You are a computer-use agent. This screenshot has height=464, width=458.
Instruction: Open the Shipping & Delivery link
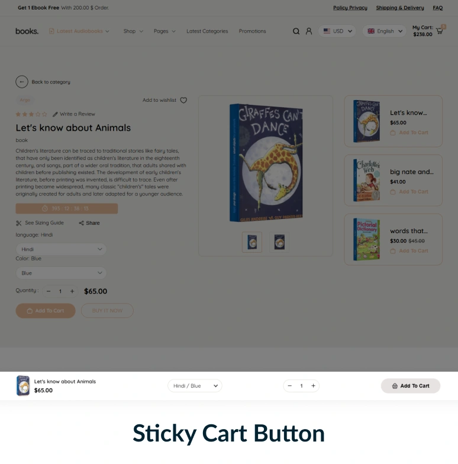coord(400,8)
